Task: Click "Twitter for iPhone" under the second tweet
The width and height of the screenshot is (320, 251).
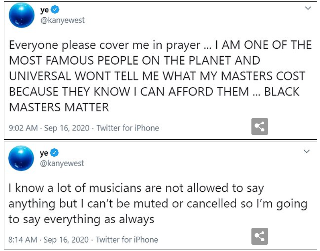Action: (127, 240)
